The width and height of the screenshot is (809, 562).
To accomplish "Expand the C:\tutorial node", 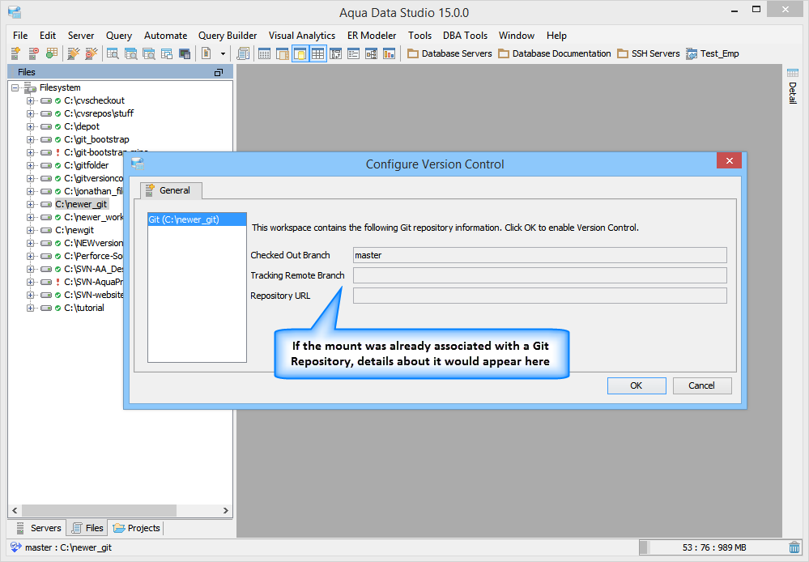I will pyautogui.click(x=31, y=308).
